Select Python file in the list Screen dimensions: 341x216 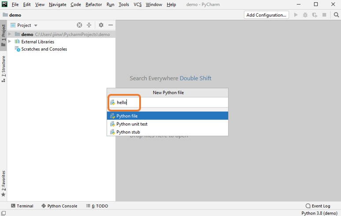(x=167, y=116)
